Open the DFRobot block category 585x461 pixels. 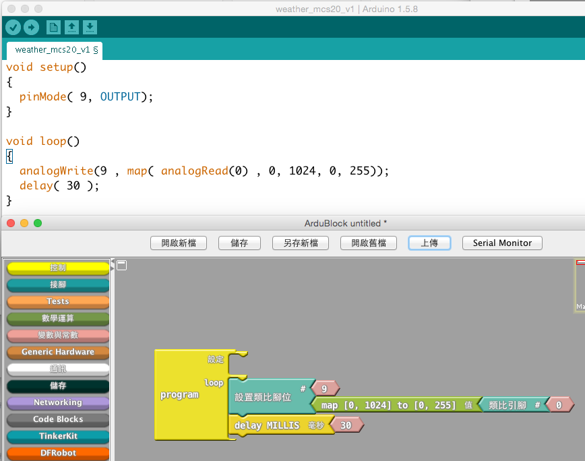(x=57, y=453)
